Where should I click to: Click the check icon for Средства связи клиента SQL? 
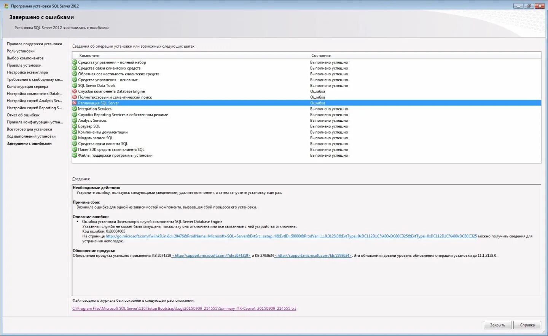(75, 144)
